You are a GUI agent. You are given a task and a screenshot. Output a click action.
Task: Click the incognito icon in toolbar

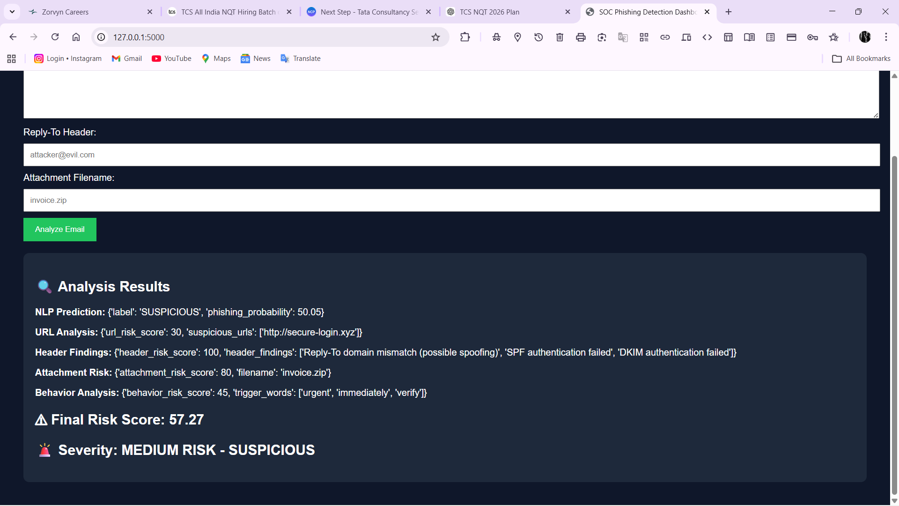tap(496, 37)
